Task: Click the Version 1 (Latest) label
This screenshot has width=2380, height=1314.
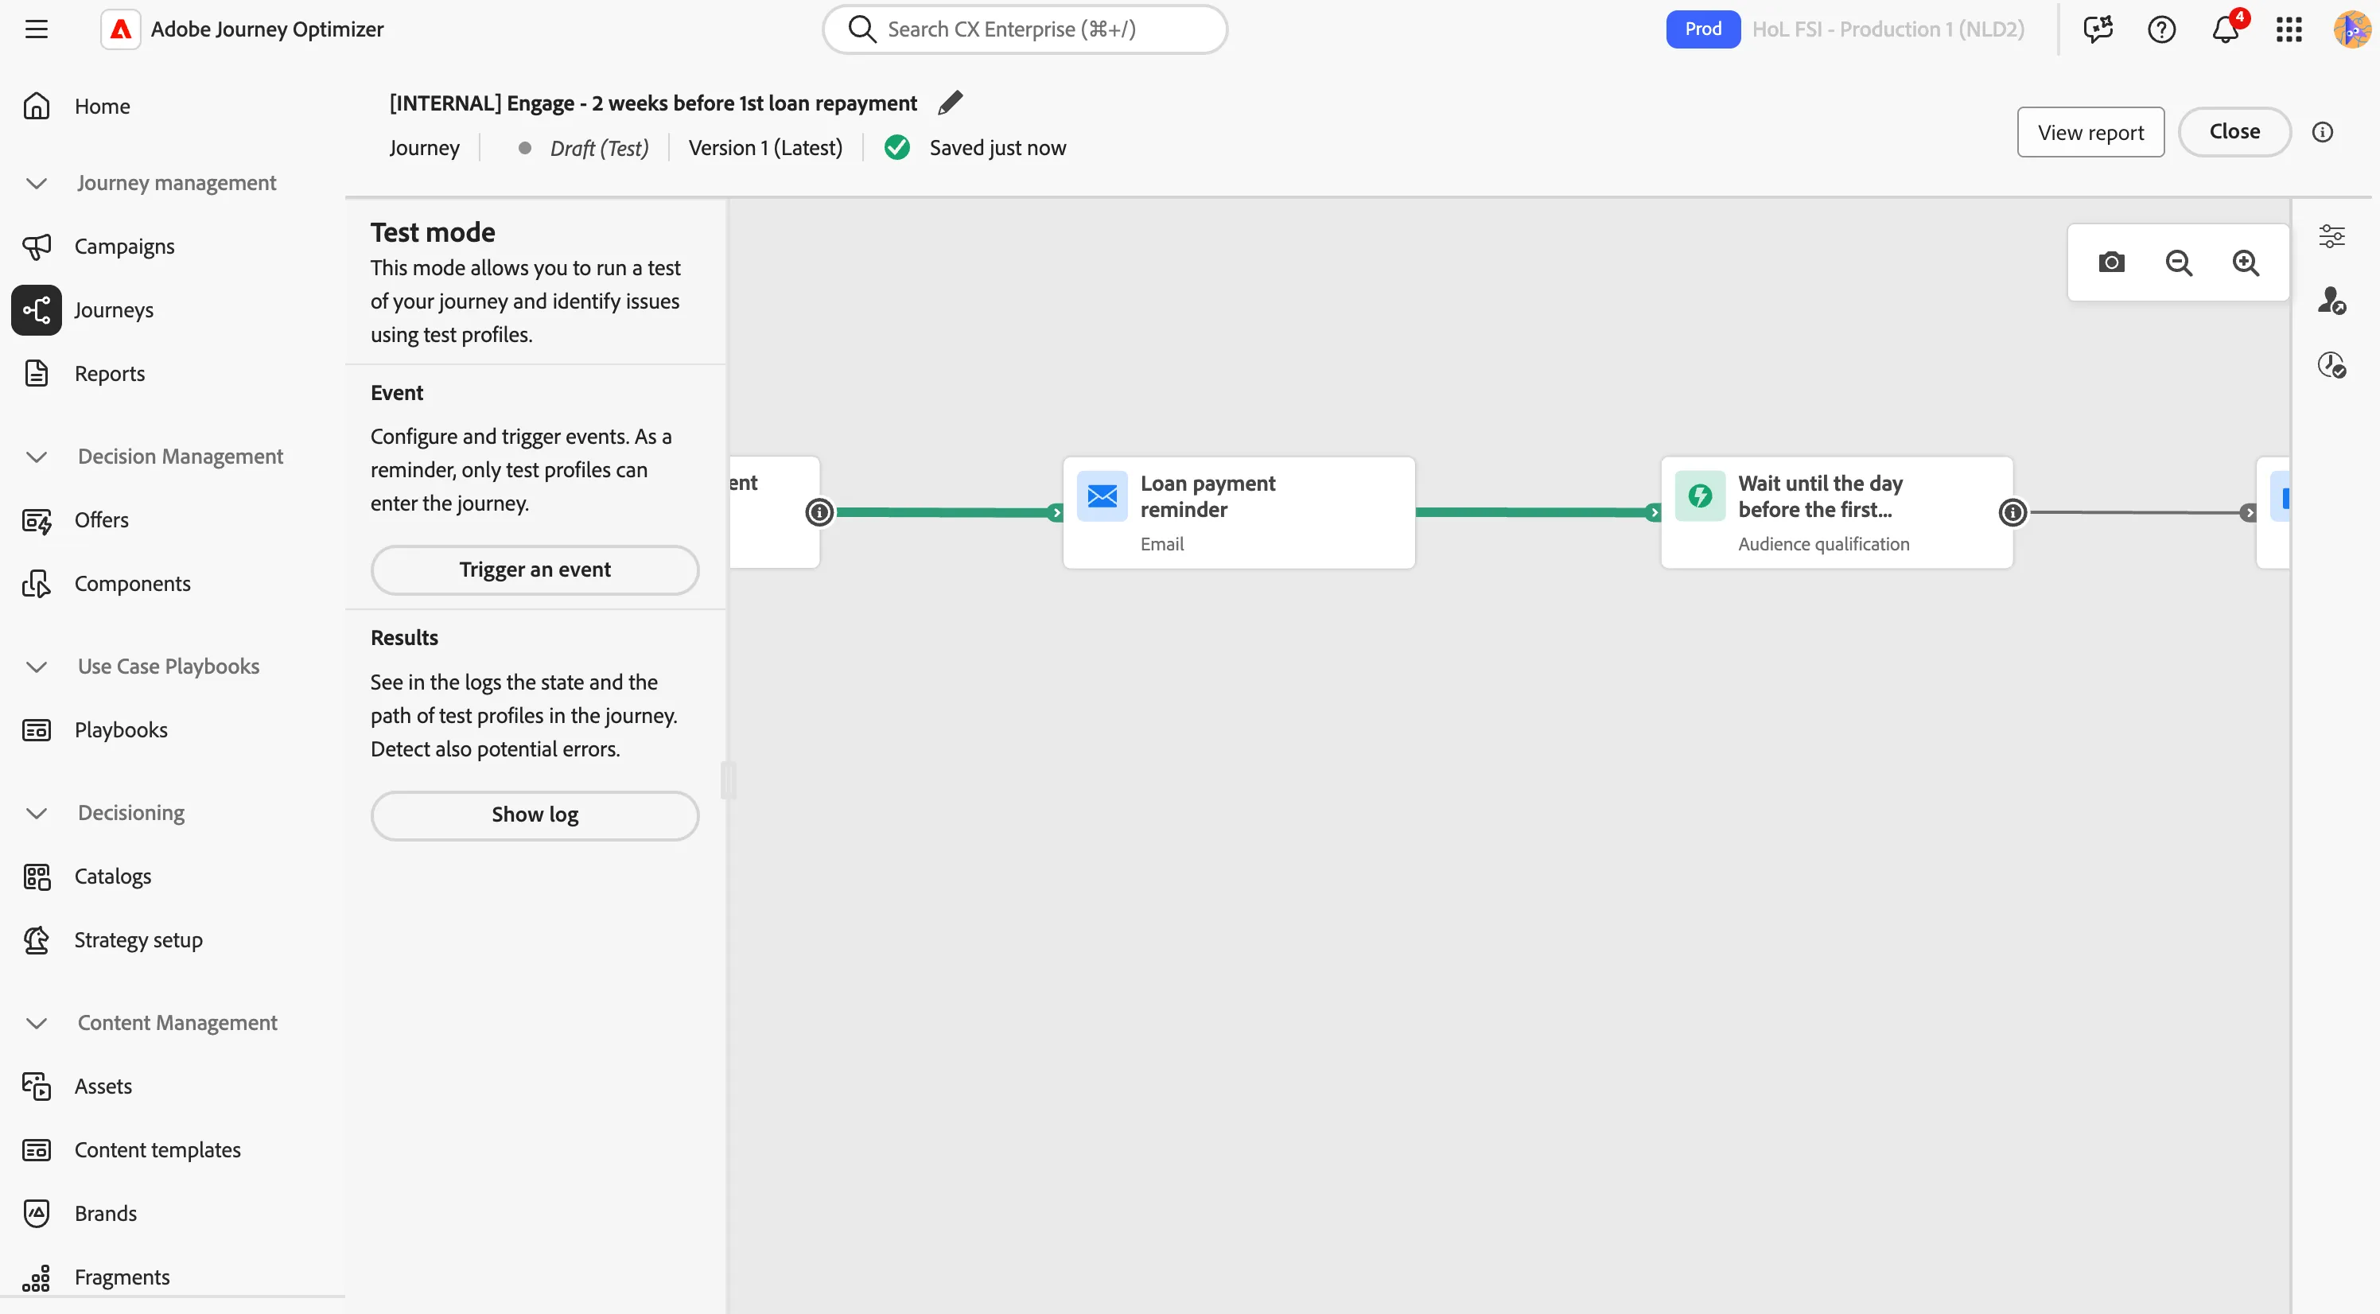Action: (x=765, y=148)
